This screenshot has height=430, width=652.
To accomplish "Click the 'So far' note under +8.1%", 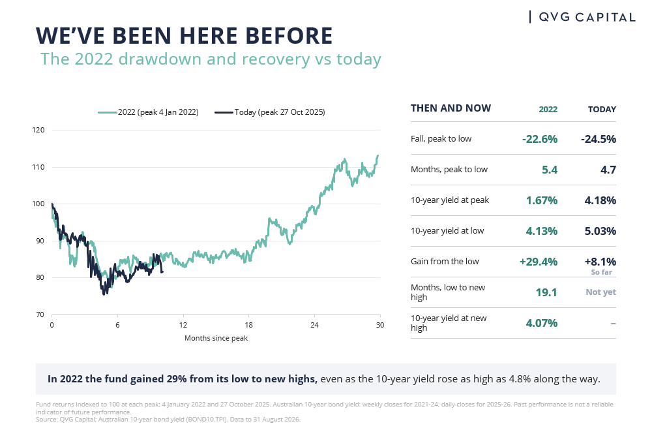I will pos(601,272).
